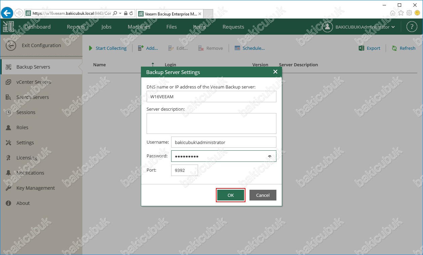Click the Notifications bell icon
423x255 pixels.
[9, 173]
